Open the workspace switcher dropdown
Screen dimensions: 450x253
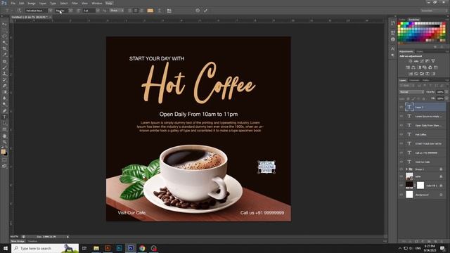click(x=433, y=11)
